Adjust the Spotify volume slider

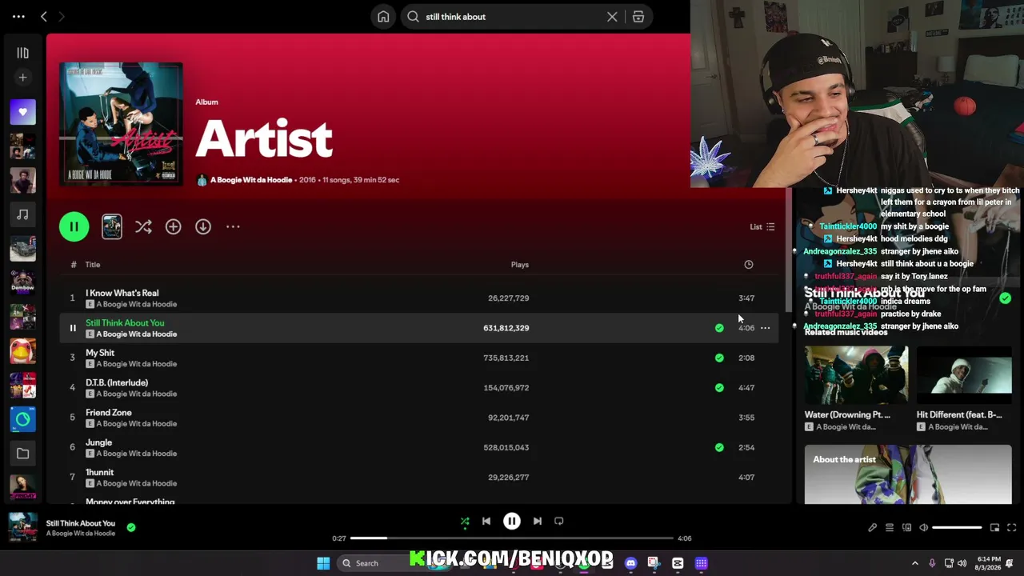[957, 528]
